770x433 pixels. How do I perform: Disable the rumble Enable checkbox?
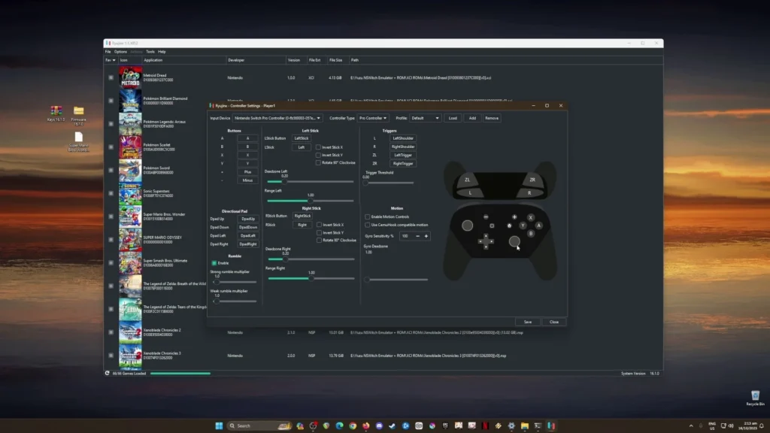(214, 263)
